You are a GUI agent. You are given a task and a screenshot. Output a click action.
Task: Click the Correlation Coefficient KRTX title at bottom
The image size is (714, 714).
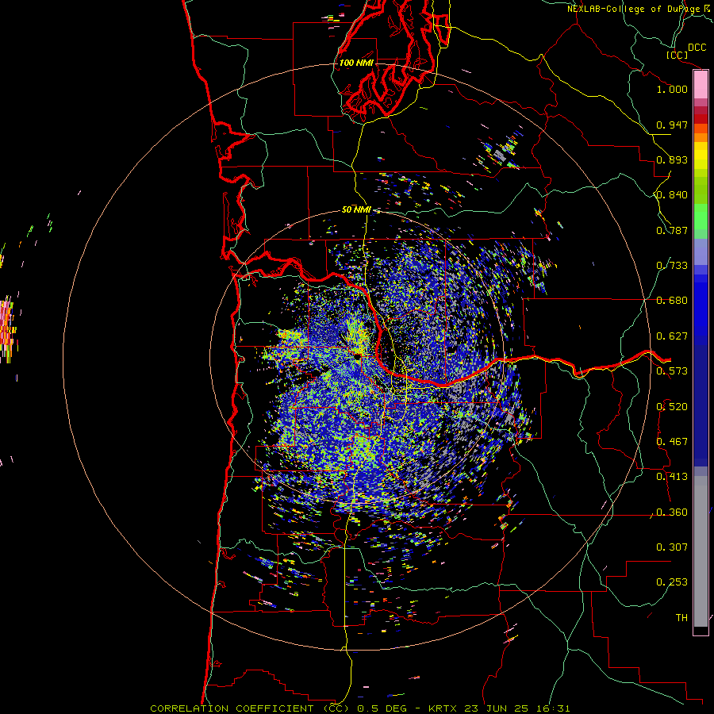coord(359,708)
